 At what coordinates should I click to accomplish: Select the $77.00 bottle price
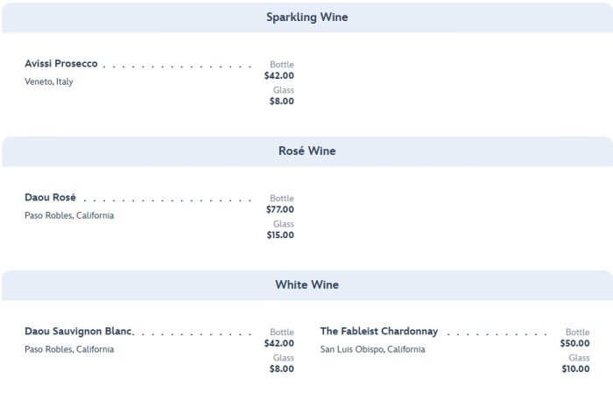(x=280, y=210)
